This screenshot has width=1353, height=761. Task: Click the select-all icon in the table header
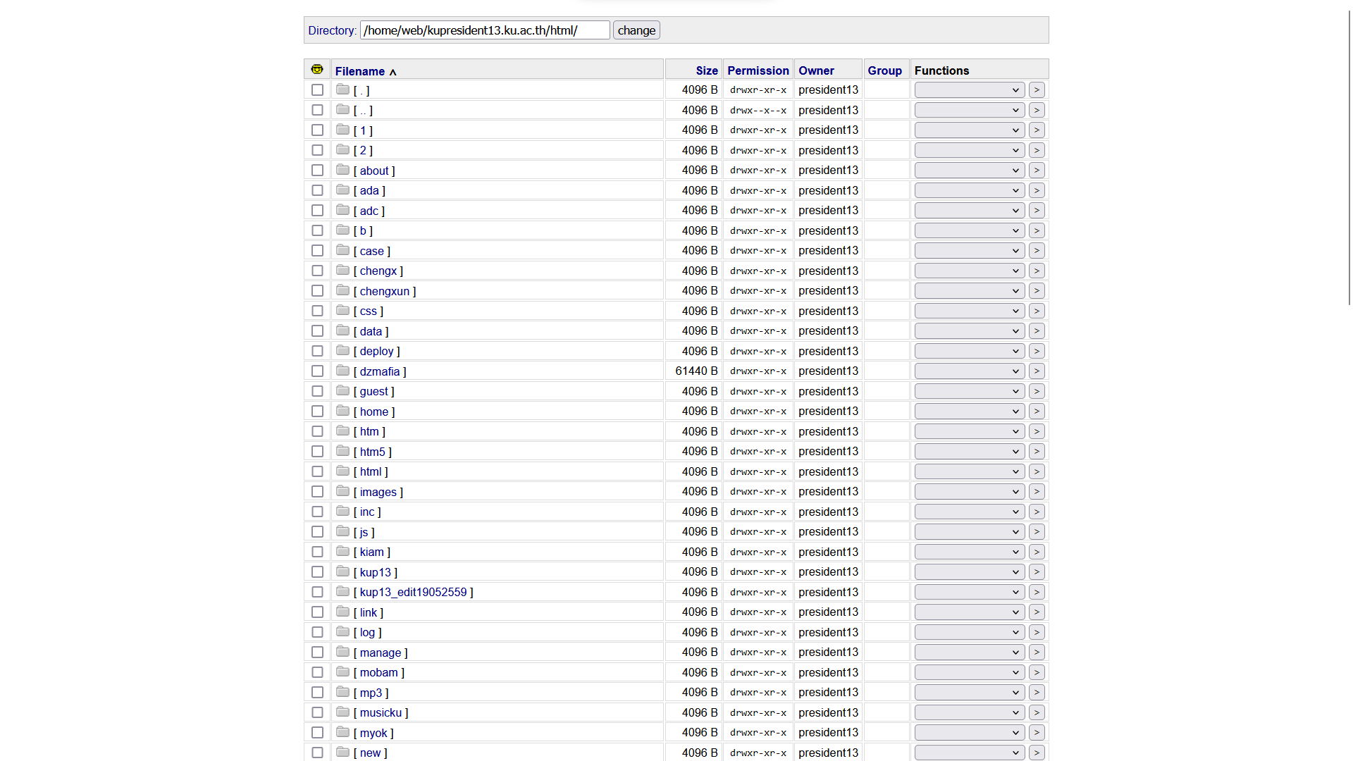click(x=317, y=69)
